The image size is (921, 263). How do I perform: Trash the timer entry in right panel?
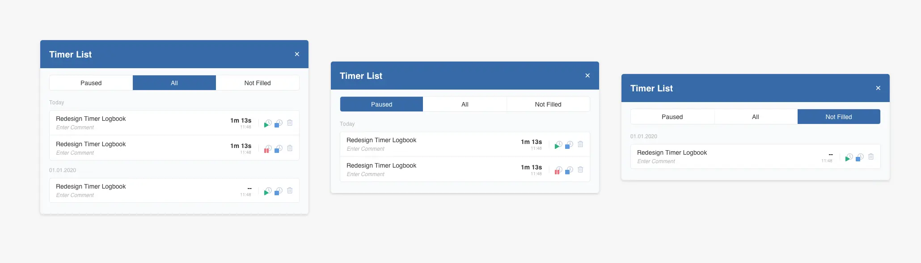coord(871,157)
